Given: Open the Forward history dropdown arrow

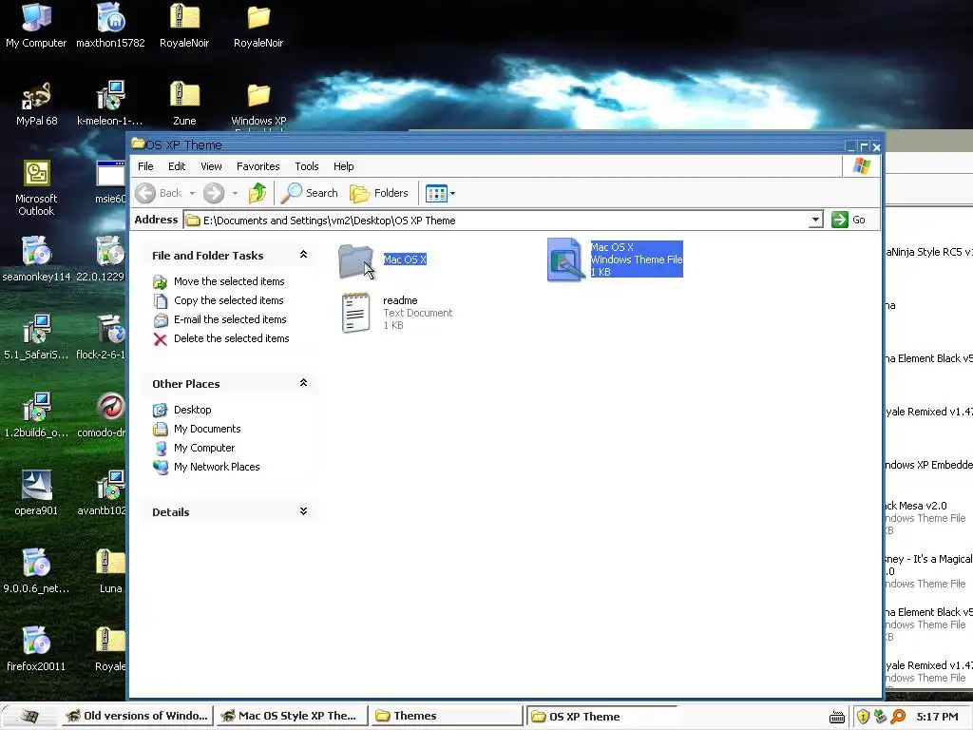Looking at the screenshot, I should [x=235, y=194].
